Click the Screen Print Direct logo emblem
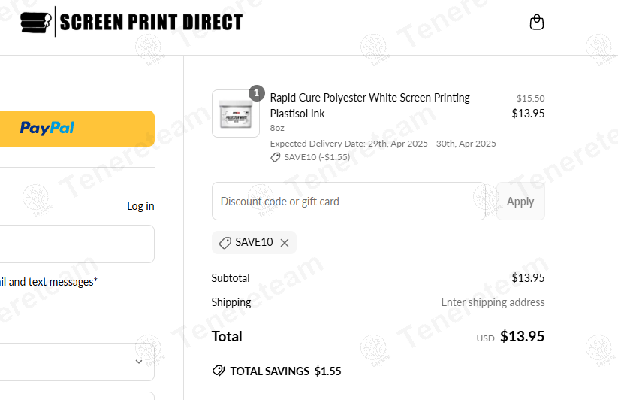Image resolution: width=618 pixels, height=400 pixels. [37, 23]
